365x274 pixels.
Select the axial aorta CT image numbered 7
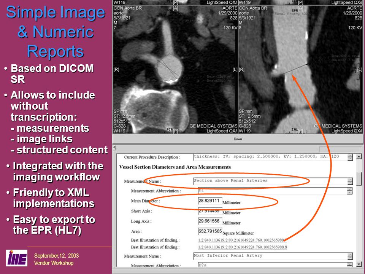[175, 69]
